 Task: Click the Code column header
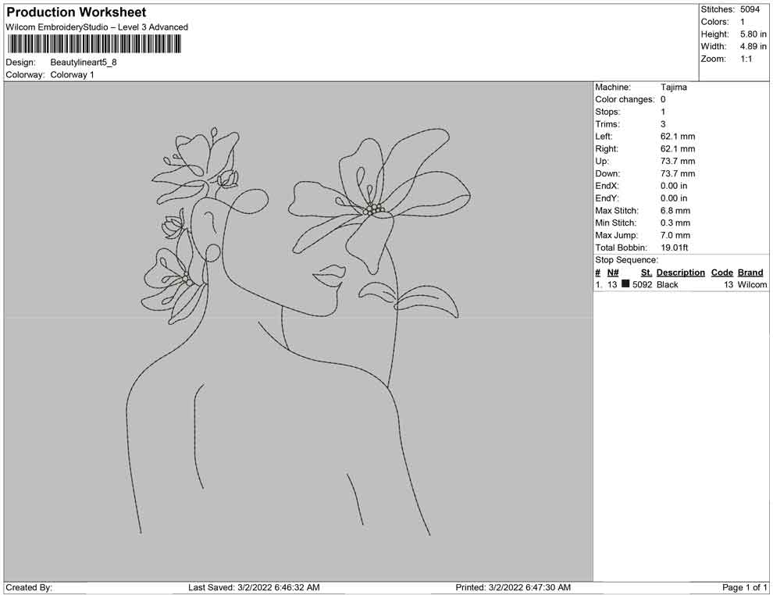[x=722, y=273]
